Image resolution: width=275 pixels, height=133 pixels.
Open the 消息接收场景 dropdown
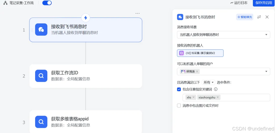click(x=224, y=35)
